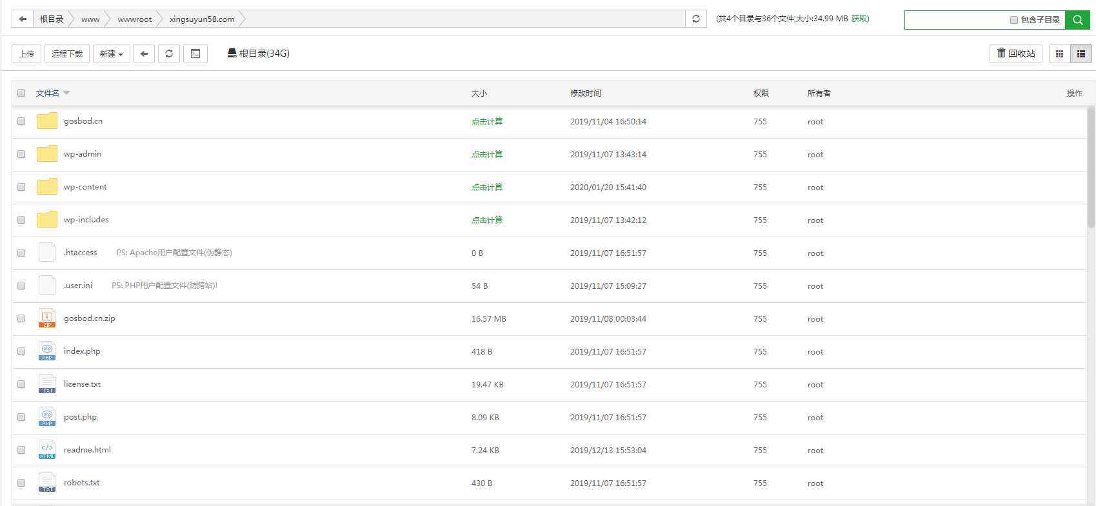
Task: Click 点击计算 for wp-admin folder
Action: [487, 154]
